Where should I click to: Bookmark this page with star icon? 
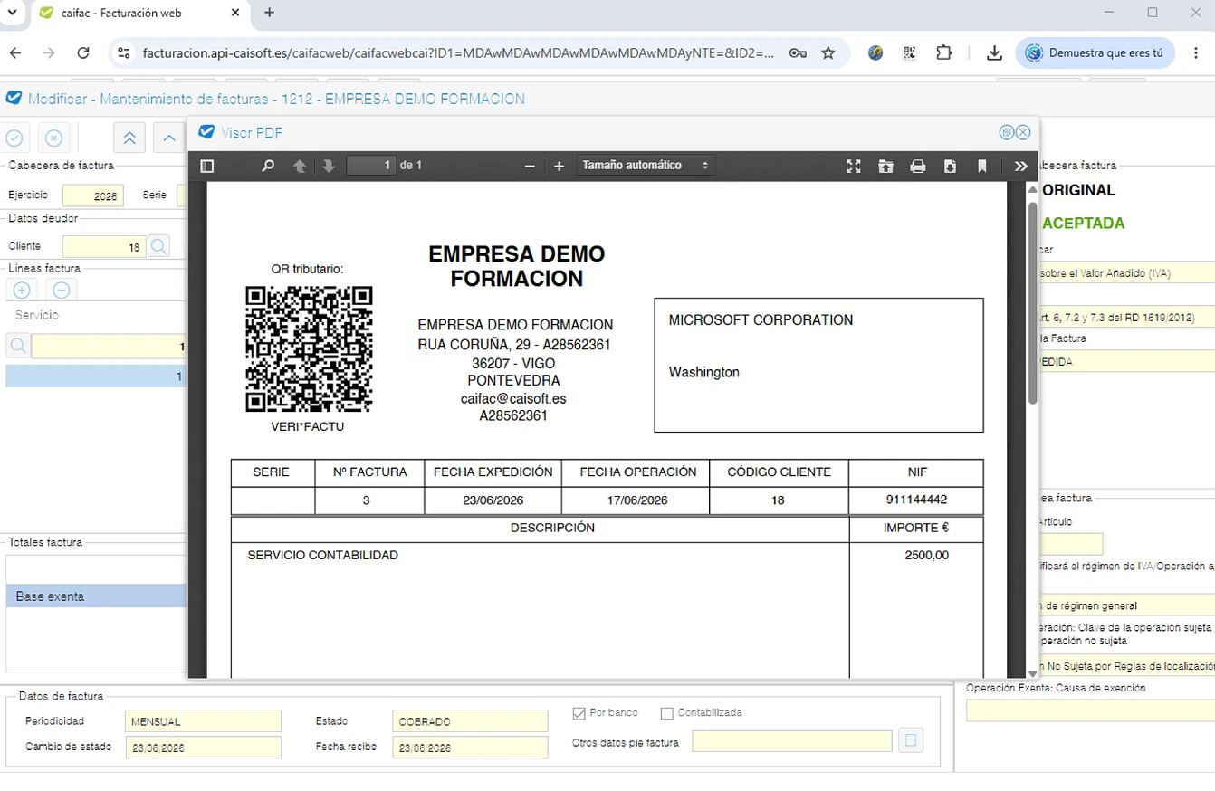tap(828, 52)
